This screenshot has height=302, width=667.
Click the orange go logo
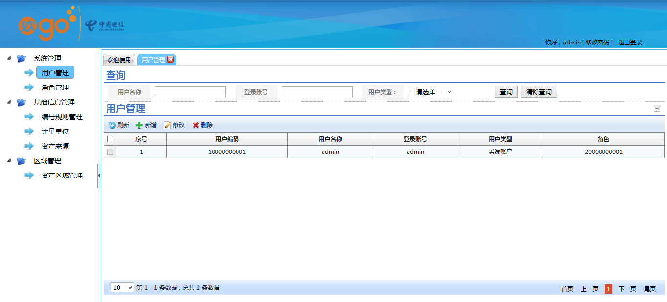tap(47, 24)
